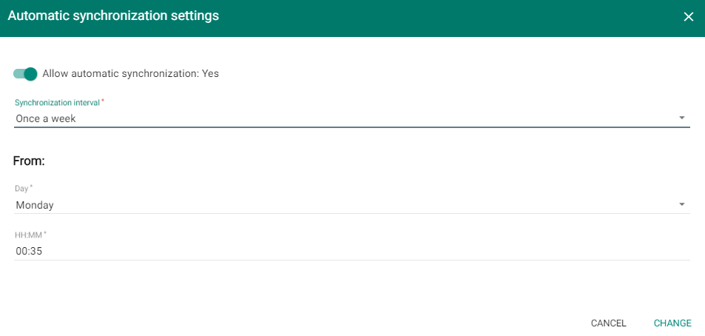Click the asterisk next to the Day label
The image size is (705, 336).
[31, 188]
